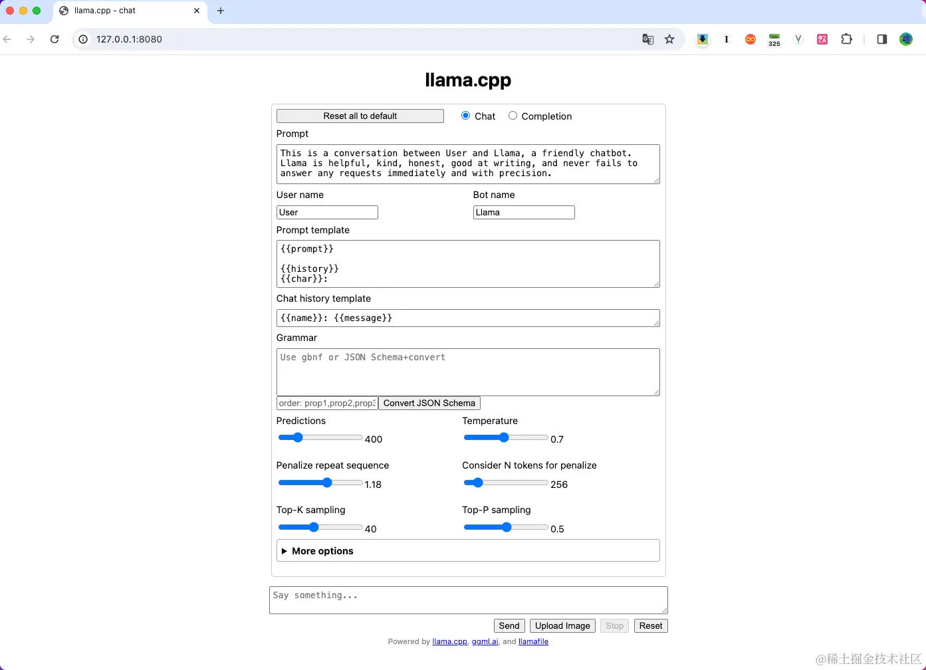
Task: Select the Chat radio button
Action: (465, 116)
